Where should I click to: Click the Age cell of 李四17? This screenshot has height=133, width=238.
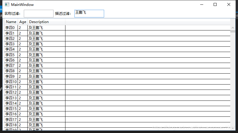pos(22,119)
